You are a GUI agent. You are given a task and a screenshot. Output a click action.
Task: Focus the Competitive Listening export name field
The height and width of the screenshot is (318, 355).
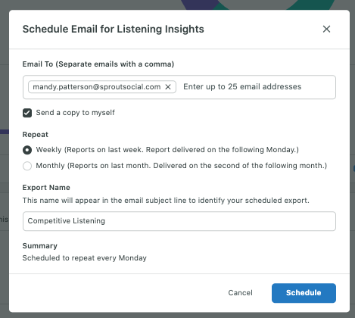click(179, 221)
